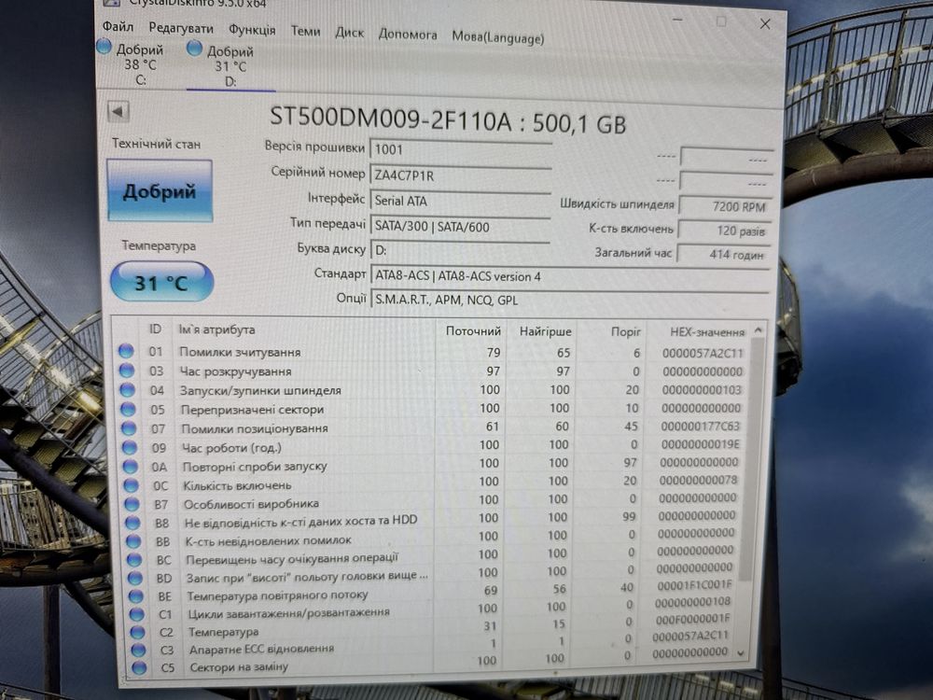Click status icon for B7 Особливості виробника
Viewport: 933px width, 700px height.
132,504
